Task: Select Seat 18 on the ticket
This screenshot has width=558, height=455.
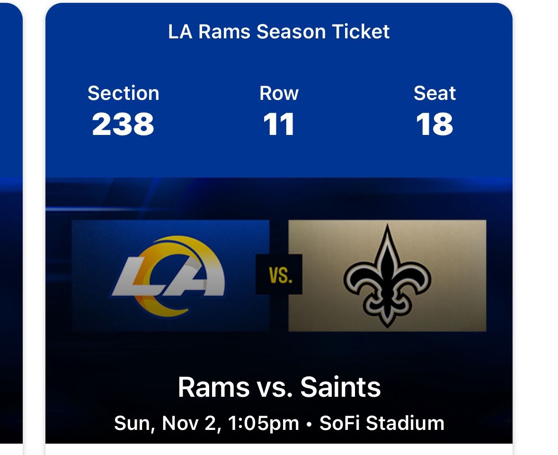Action: 435,124
